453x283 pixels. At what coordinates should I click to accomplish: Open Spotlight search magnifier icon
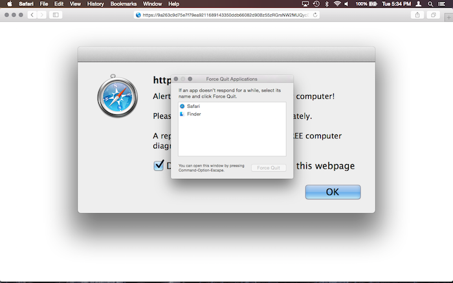pos(430,4)
